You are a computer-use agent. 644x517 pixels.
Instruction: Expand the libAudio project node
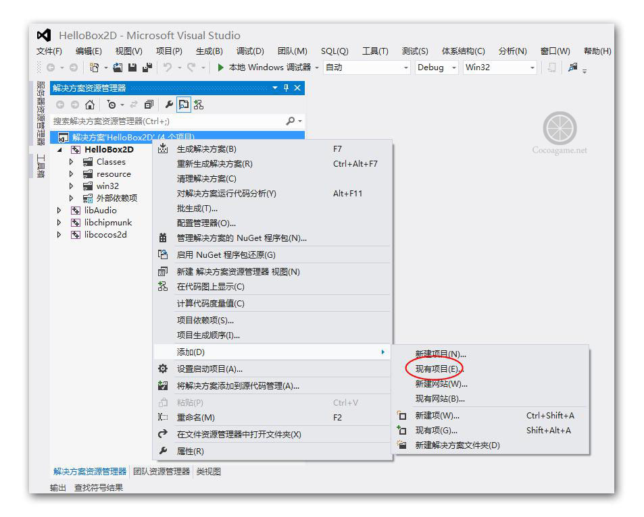click(59, 210)
